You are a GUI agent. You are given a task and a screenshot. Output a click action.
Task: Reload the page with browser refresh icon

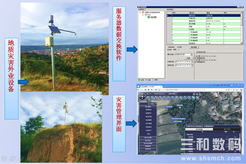(146, 90)
